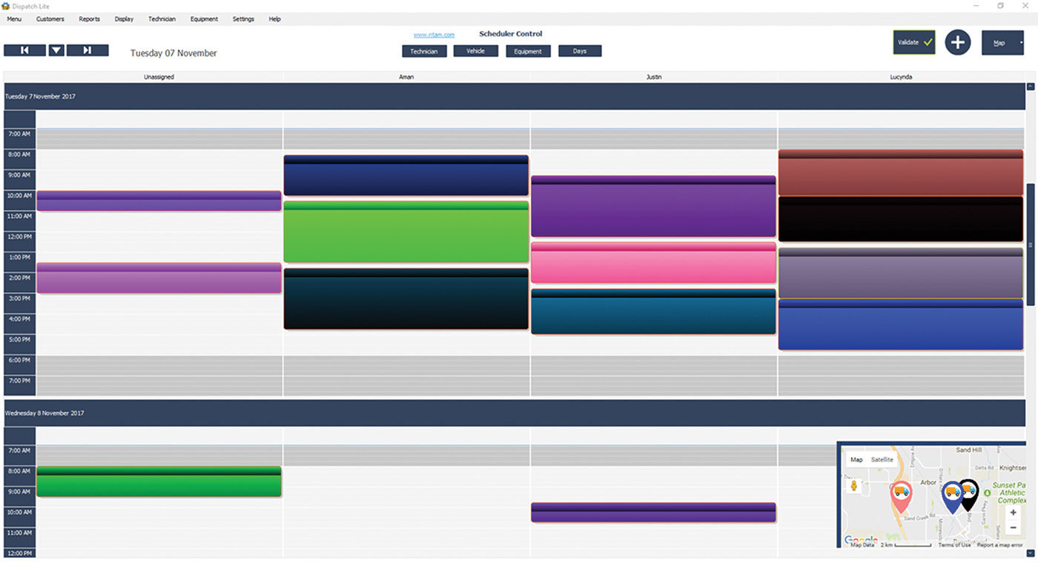Image resolution: width=1038 pixels, height=563 pixels.
Task: Expand the Map button dropdown arrow
Action: (1021, 43)
